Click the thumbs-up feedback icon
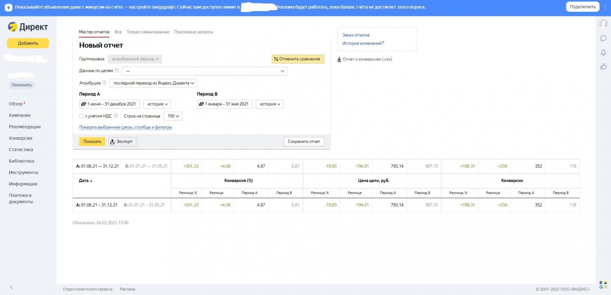The image size is (611, 295). click(603, 66)
